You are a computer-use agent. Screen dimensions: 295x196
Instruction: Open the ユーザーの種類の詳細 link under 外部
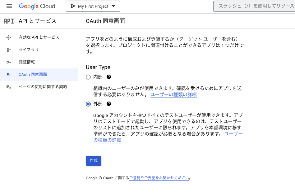[x=233, y=133]
